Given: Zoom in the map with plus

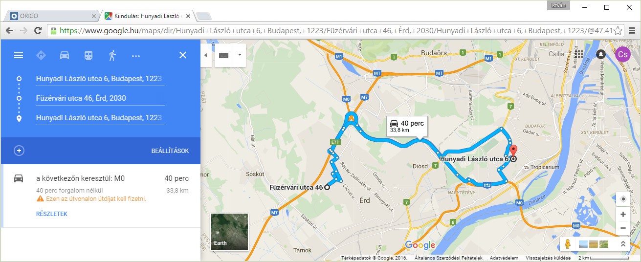Looking at the screenshot, I should coord(623,215).
